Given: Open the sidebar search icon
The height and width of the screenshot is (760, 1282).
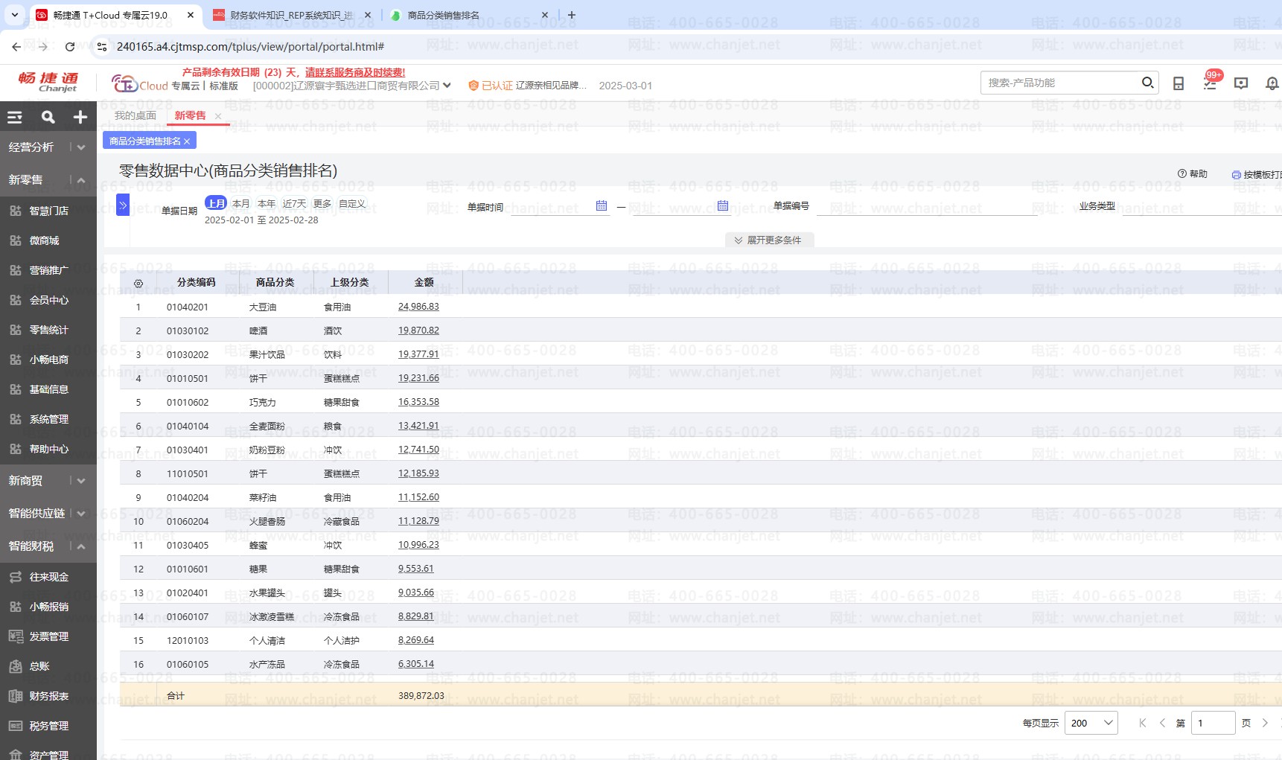Looking at the screenshot, I should [x=48, y=117].
